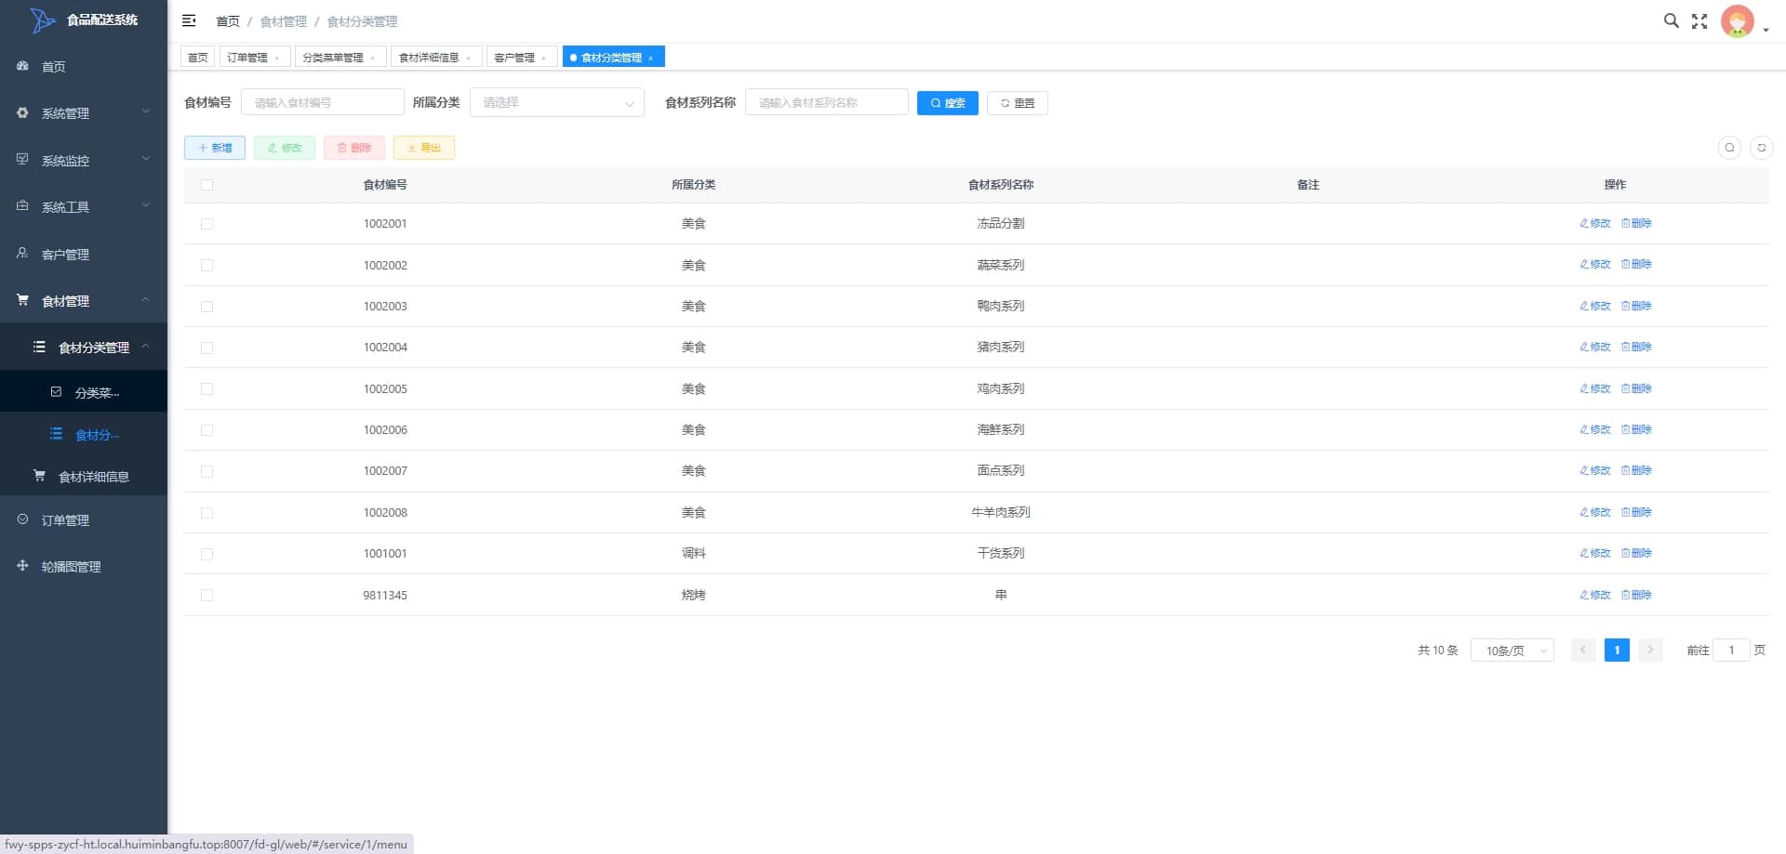Click the blue 搜索 button

pos(947,103)
